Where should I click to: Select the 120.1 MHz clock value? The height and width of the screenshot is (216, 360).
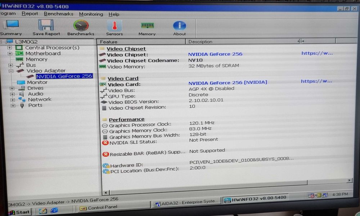pyautogui.click(x=202, y=123)
